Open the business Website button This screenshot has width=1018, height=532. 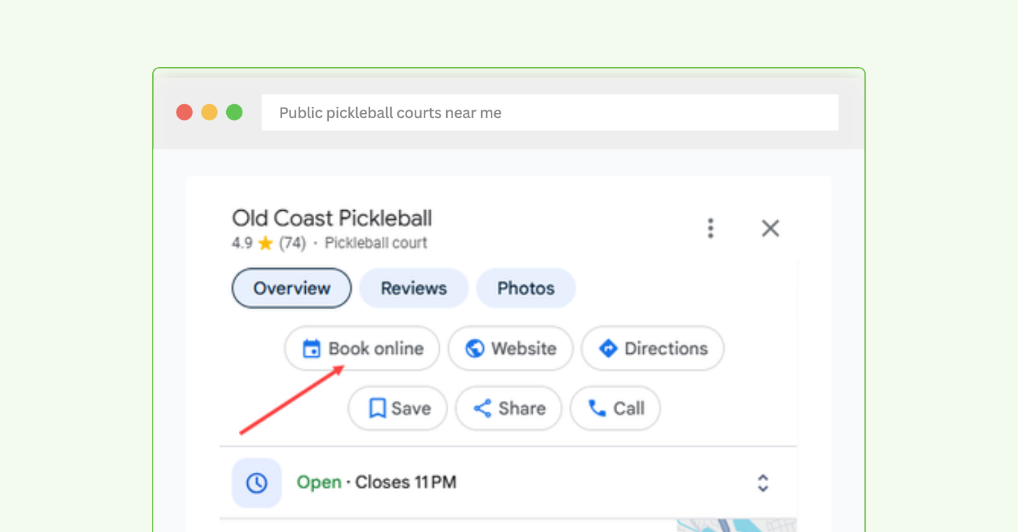click(511, 348)
